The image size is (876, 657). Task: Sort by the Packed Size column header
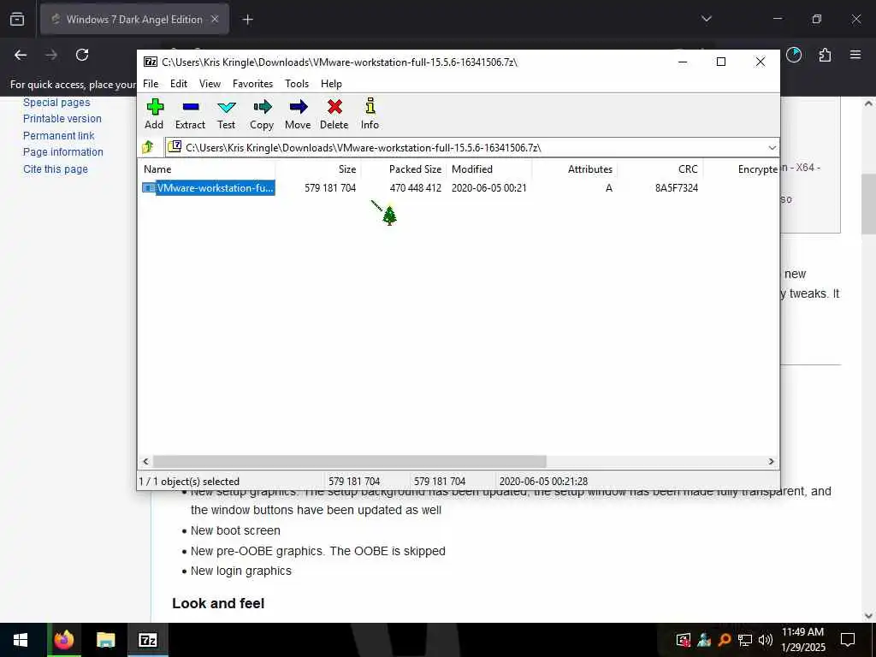click(x=403, y=169)
